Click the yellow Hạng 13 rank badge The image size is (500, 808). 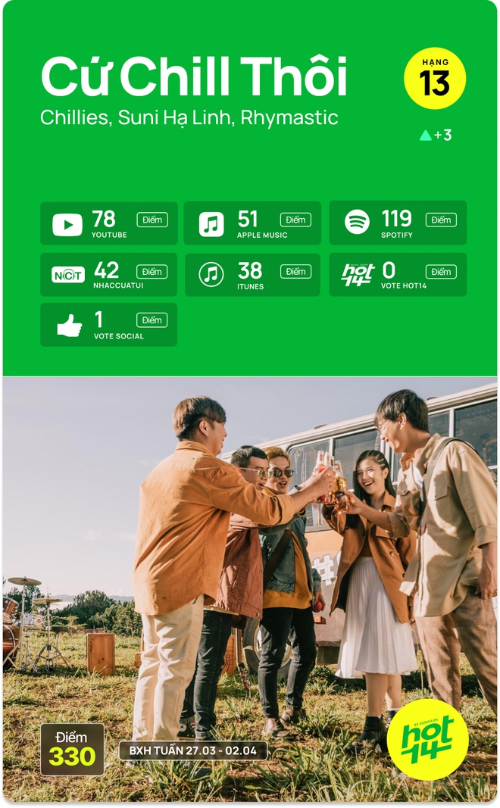pyautogui.click(x=435, y=78)
